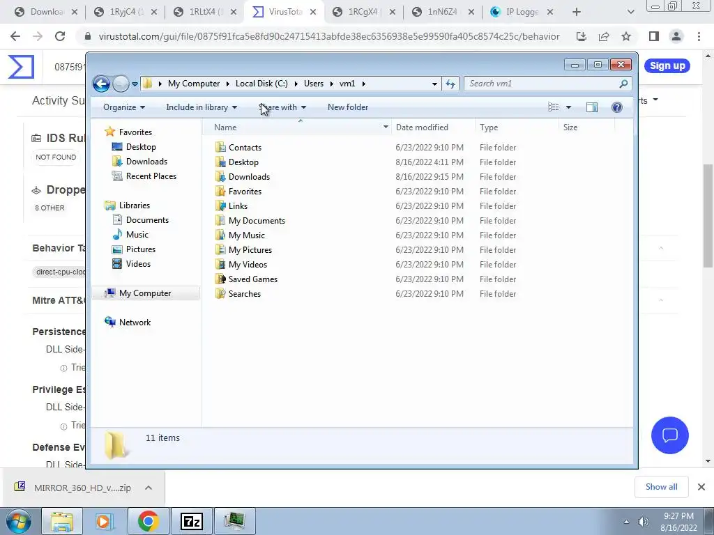Open recent locations dropdown beside forward arrow

pyautogui.click(x=135, y=84)
